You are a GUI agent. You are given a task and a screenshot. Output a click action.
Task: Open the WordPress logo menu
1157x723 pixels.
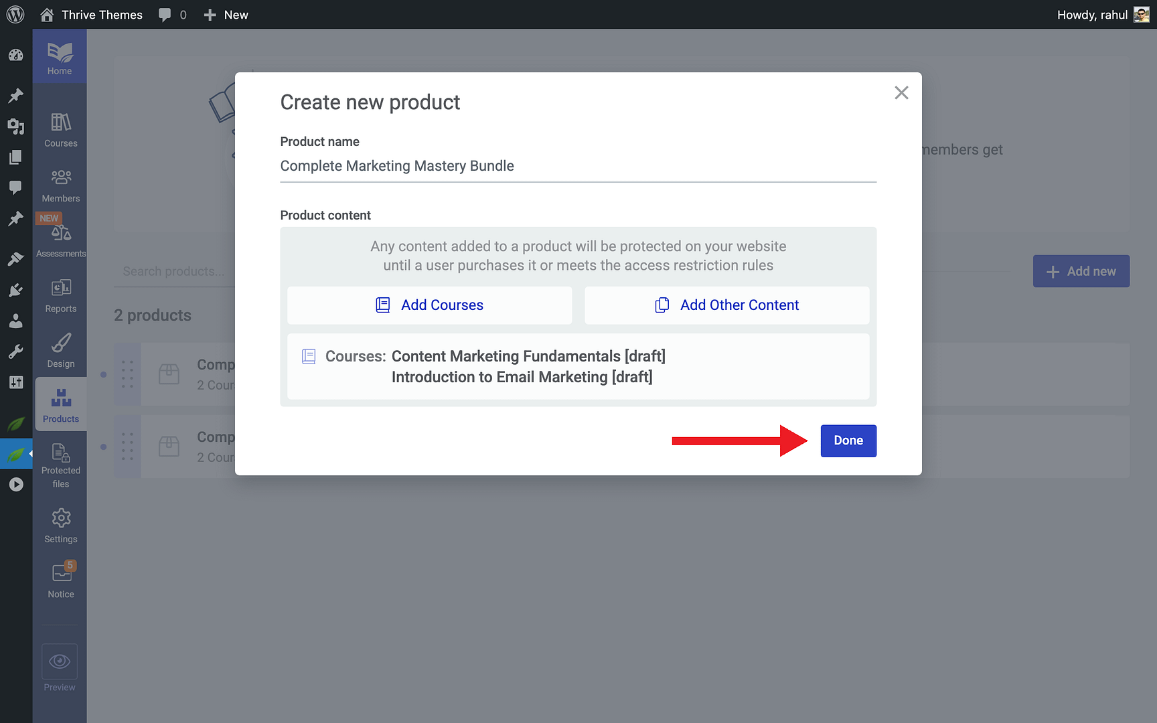15,14
